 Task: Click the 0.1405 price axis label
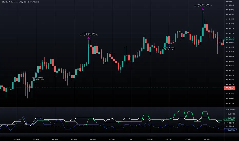click(x=230, y=94)
